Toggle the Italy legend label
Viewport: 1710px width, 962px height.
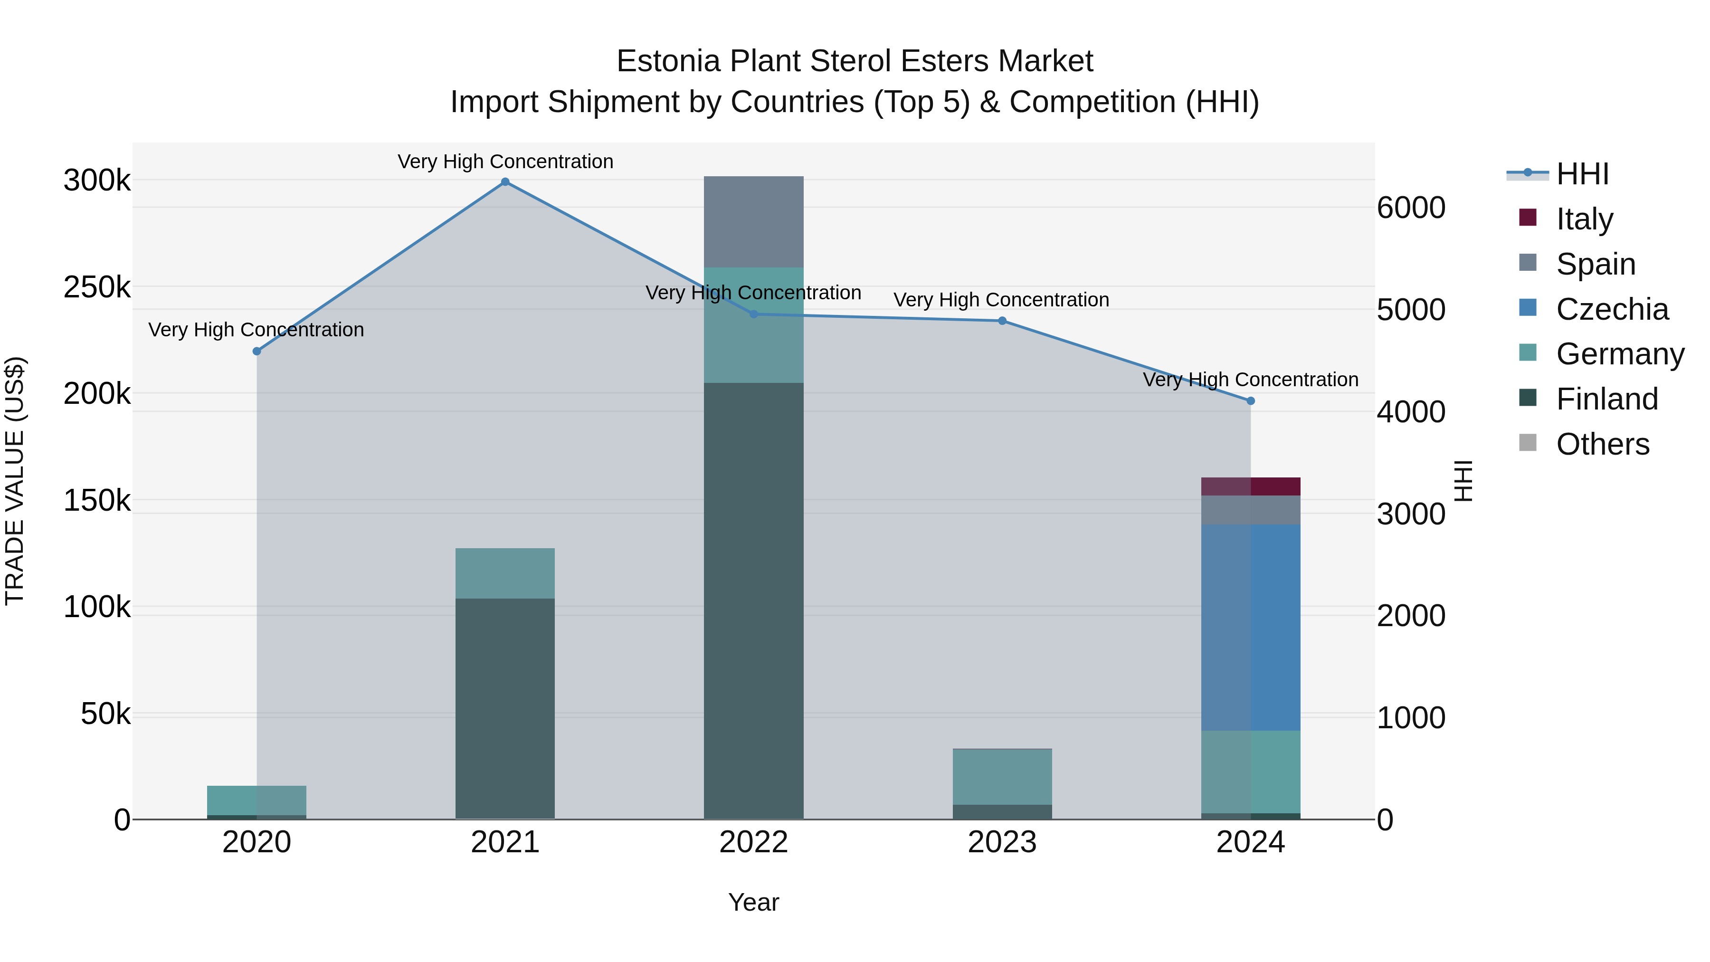tap(1585, 219)
